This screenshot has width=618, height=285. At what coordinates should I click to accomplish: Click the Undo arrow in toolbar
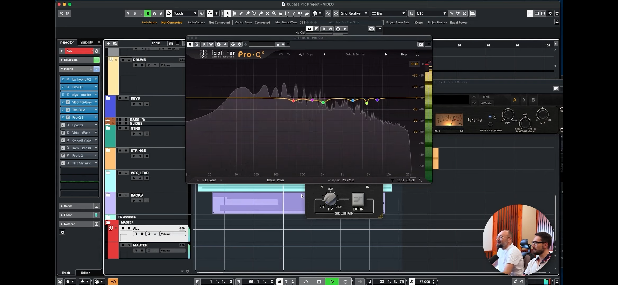(x=61, y=13)
